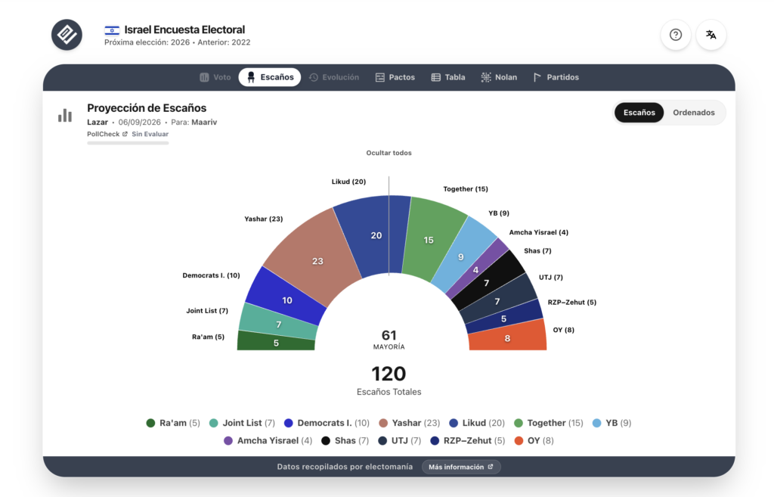Viewport: 774px width, 497px height.
Task: Select the Partidos flag tab
Action: pyautogui.click(x=556, y=77)
